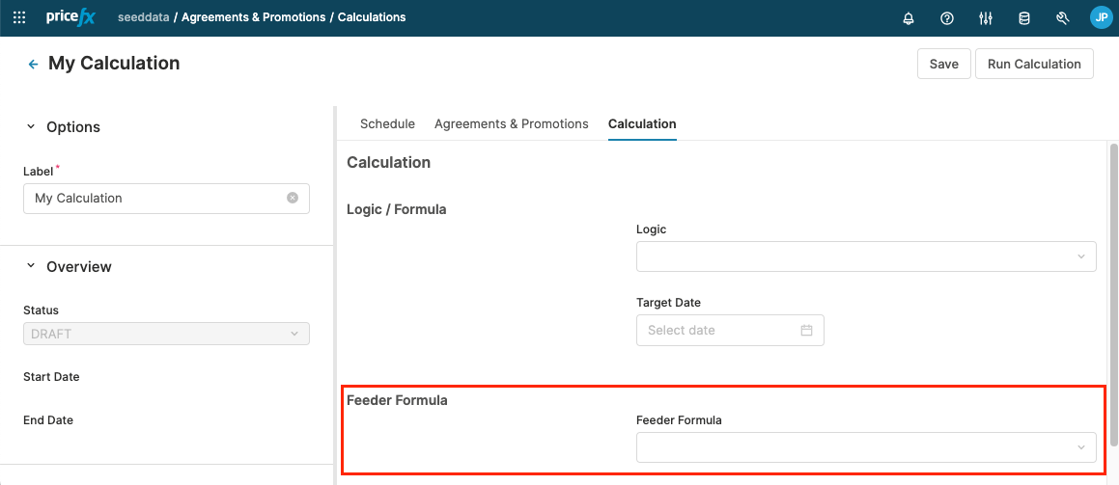Collapse the Options section
This screenshot has width=1119, height=485.
pos(31,127)
